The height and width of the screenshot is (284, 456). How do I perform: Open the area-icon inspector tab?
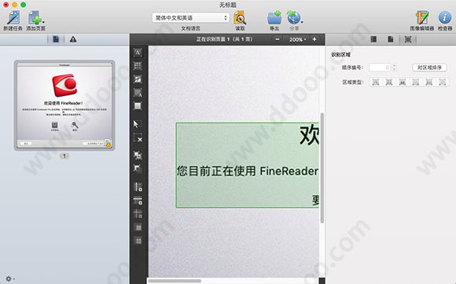click(408, 39)
